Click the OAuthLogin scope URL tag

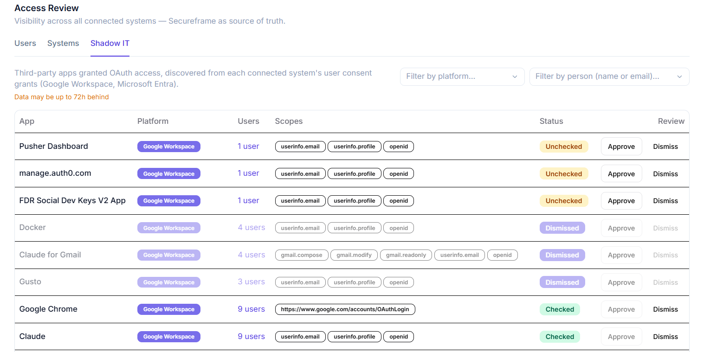(x=345, y=309)
